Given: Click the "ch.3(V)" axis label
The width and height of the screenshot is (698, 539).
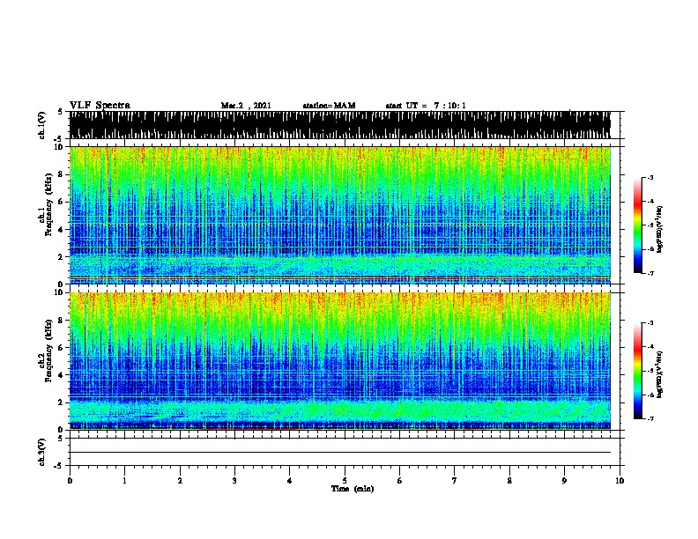Looking at the screenshot, I should tap(42, 452).
